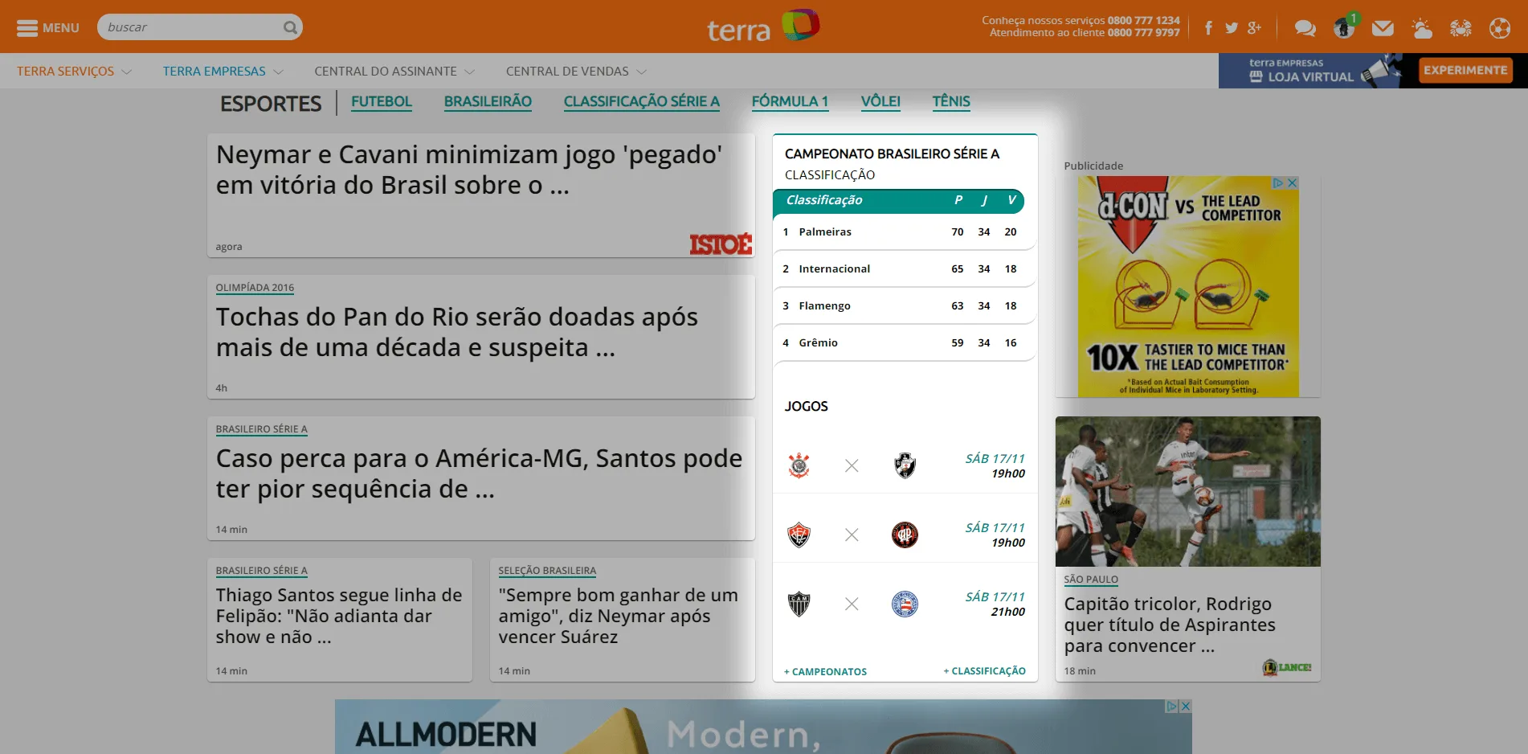Image resolution: width=1528 pixels, height=754 pixels.
Task: Click the Terra logo in header
Action: pyautogui.click(x=762, y=27)
